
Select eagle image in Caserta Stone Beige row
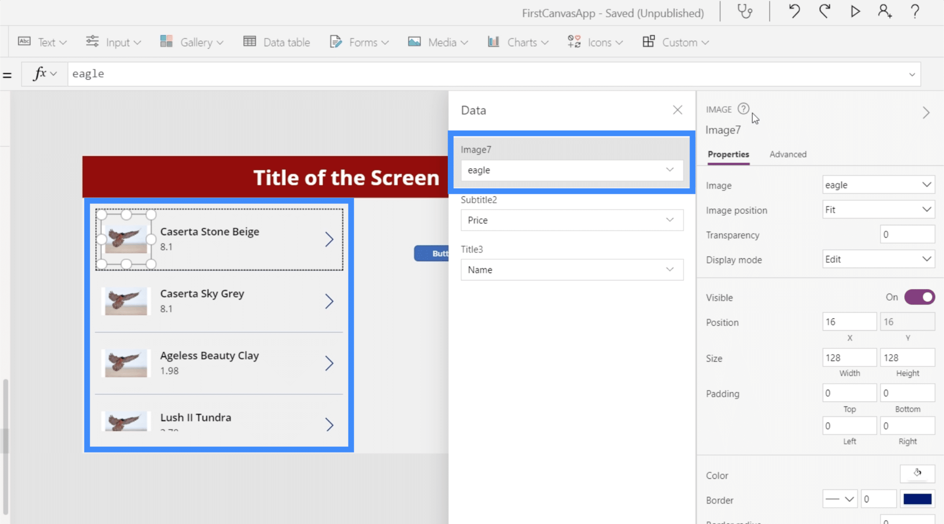126,239
